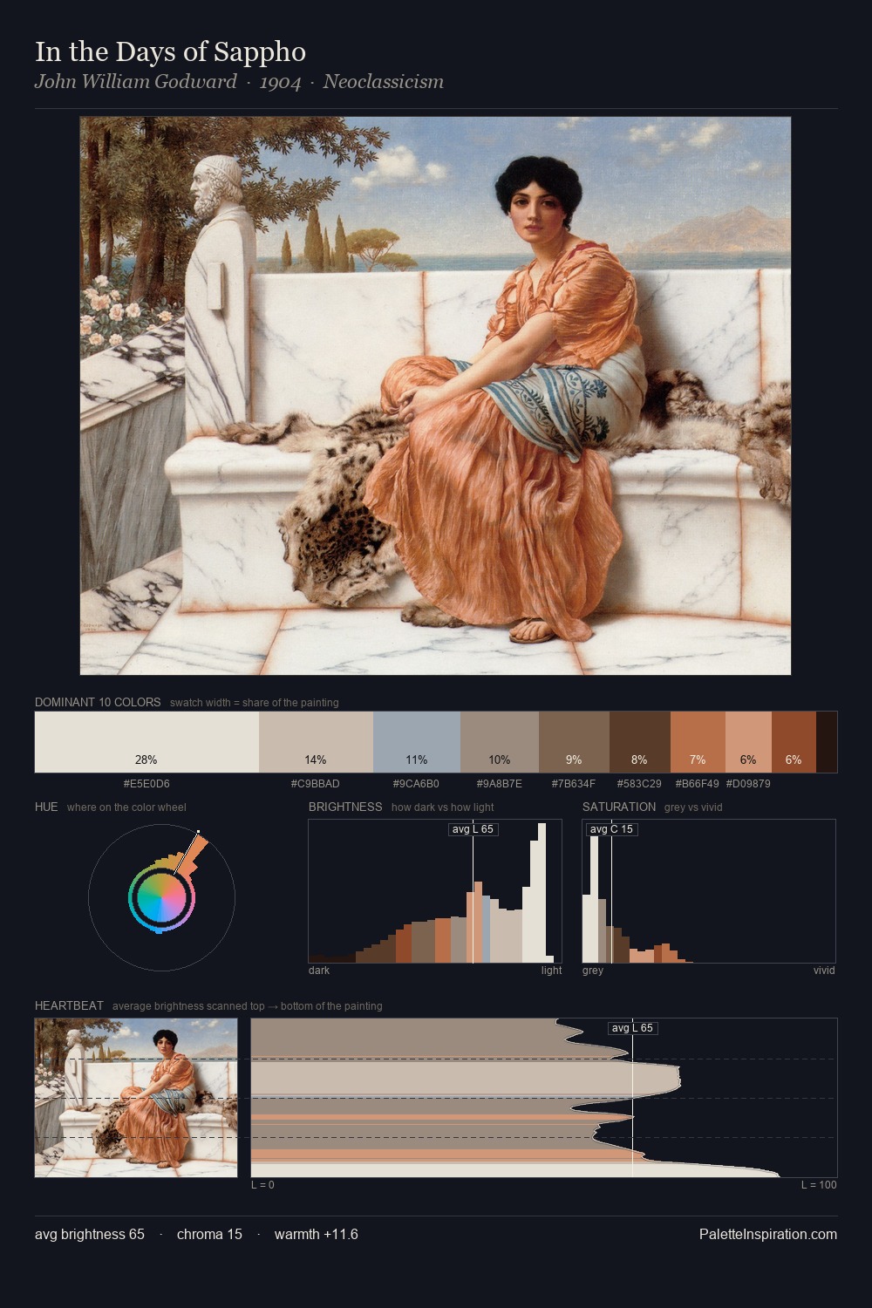Click the hex code '#9A8B7E'
The height and width of the screenshot is (1308, 872).
pyautogui.click(x=499, y=784)
